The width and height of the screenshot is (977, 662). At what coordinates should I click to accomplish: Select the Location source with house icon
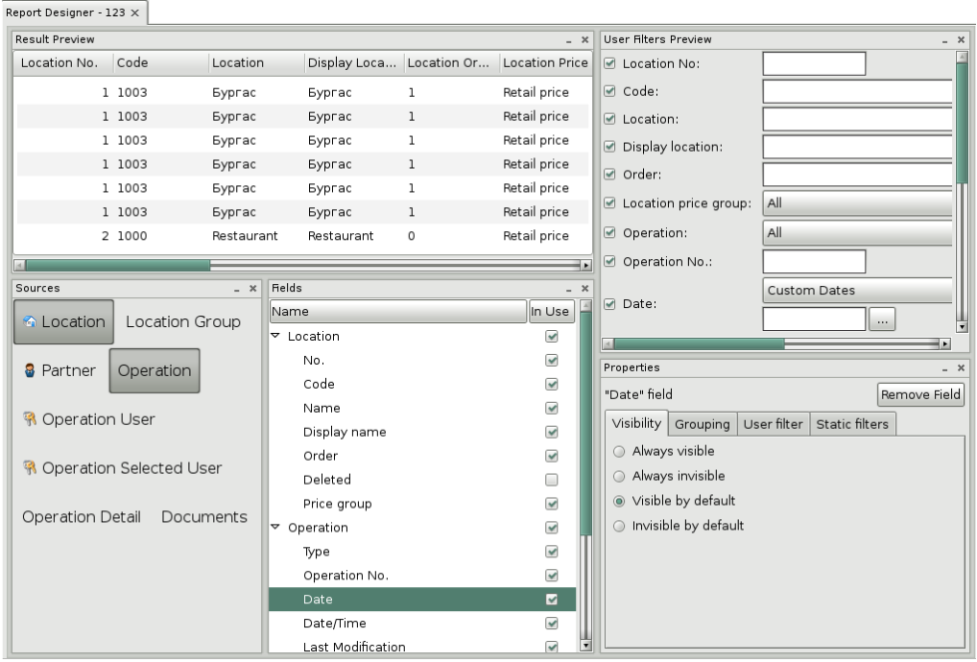64,322
